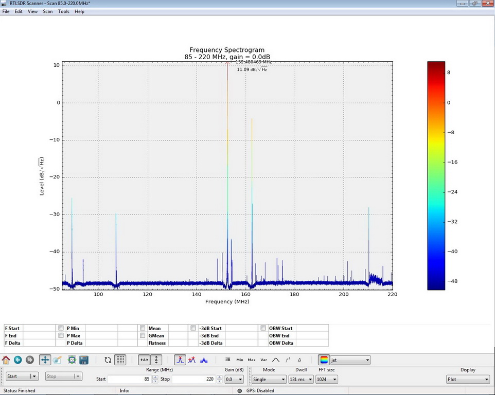The width and height of the screenshot is (495, 395).
Task: Check the Mean measurement checkbox
Action: click(x=143, y=328)
